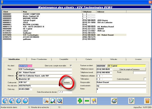Click the flashlight search icon
This screenshot has width=152, height=109.
click(46, 101)
